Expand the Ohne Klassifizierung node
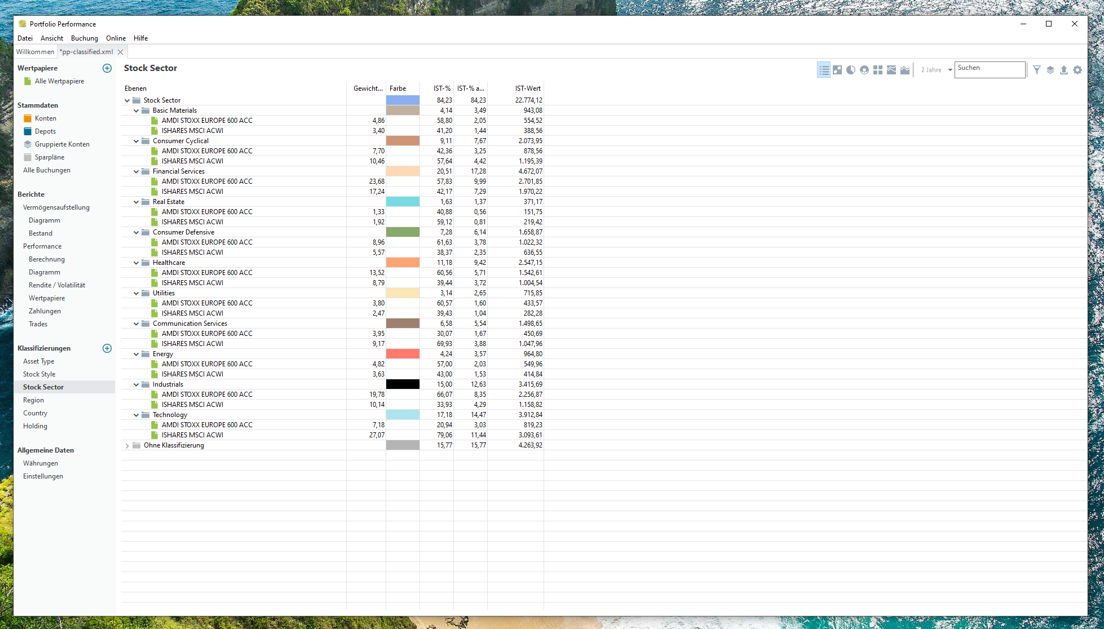This screenshot has height=629, width=1104. 127,445
